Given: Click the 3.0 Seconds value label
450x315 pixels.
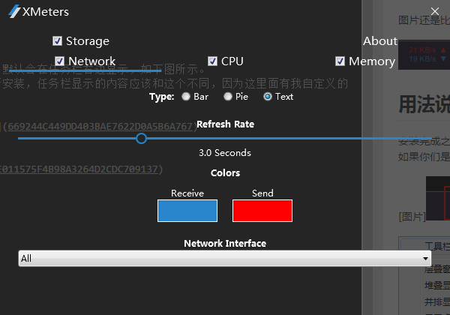Looking at the screenshot, I should coord(225,153).
